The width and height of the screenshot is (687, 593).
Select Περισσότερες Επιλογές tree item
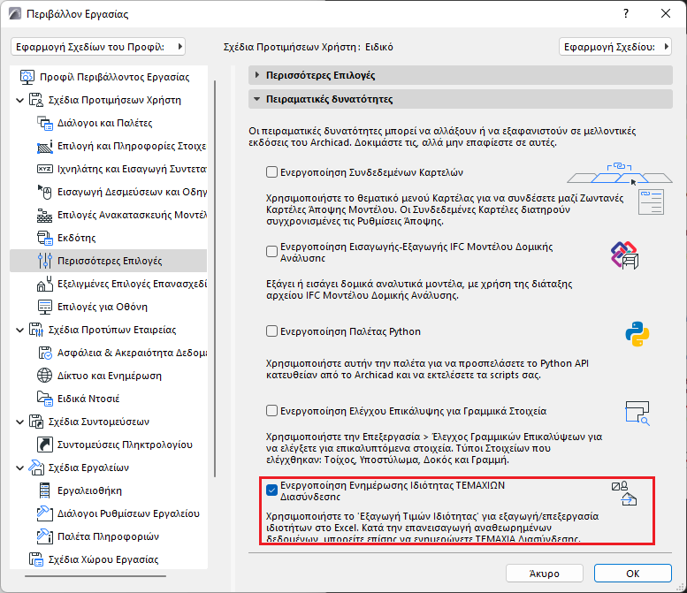(110, 261)
